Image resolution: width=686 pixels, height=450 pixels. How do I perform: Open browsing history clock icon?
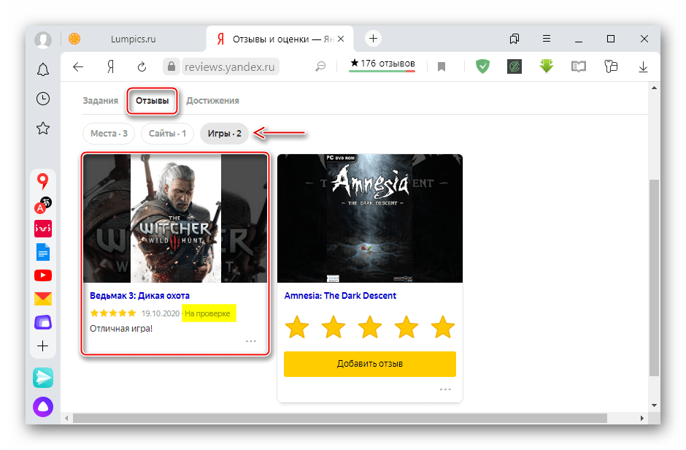[x=43, y=99]
